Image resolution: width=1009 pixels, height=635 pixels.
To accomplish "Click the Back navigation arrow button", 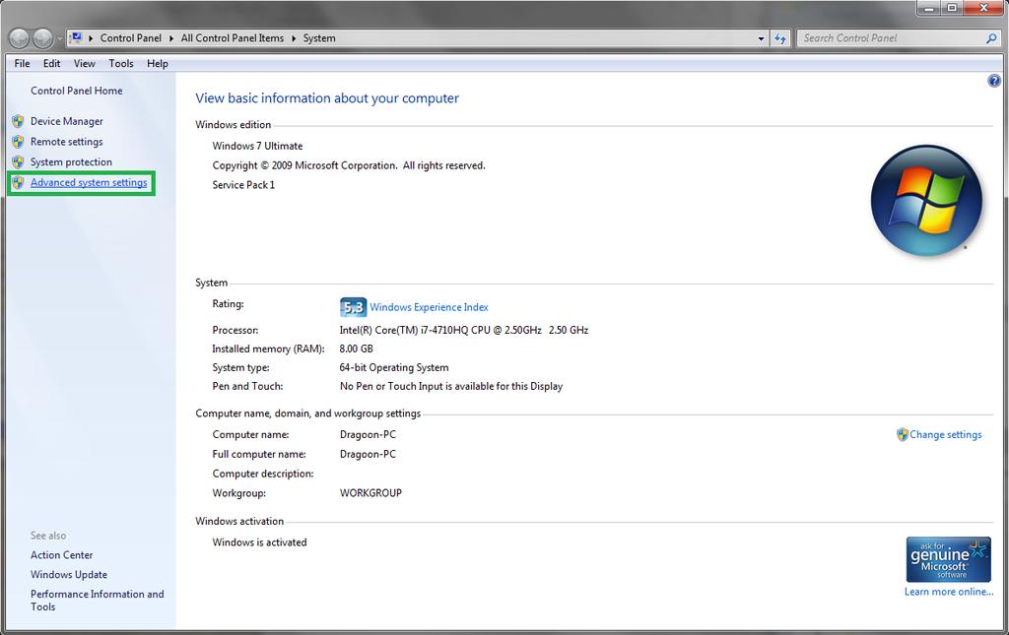I will 19,38.
